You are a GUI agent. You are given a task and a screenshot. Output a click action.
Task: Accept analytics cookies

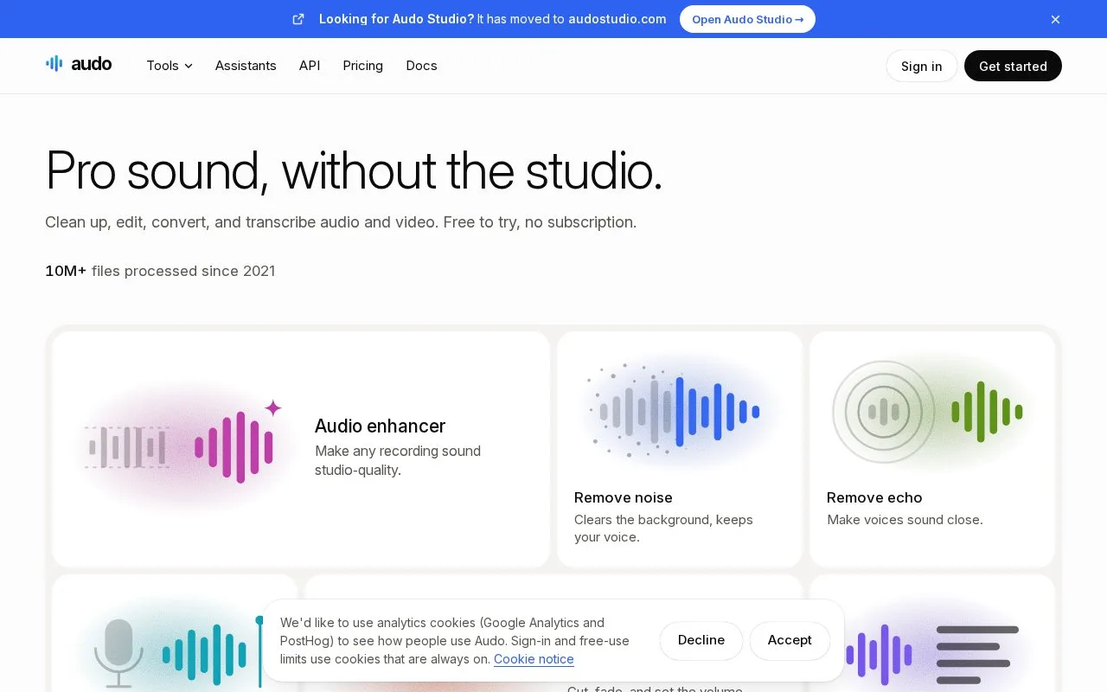coord(790,640)
